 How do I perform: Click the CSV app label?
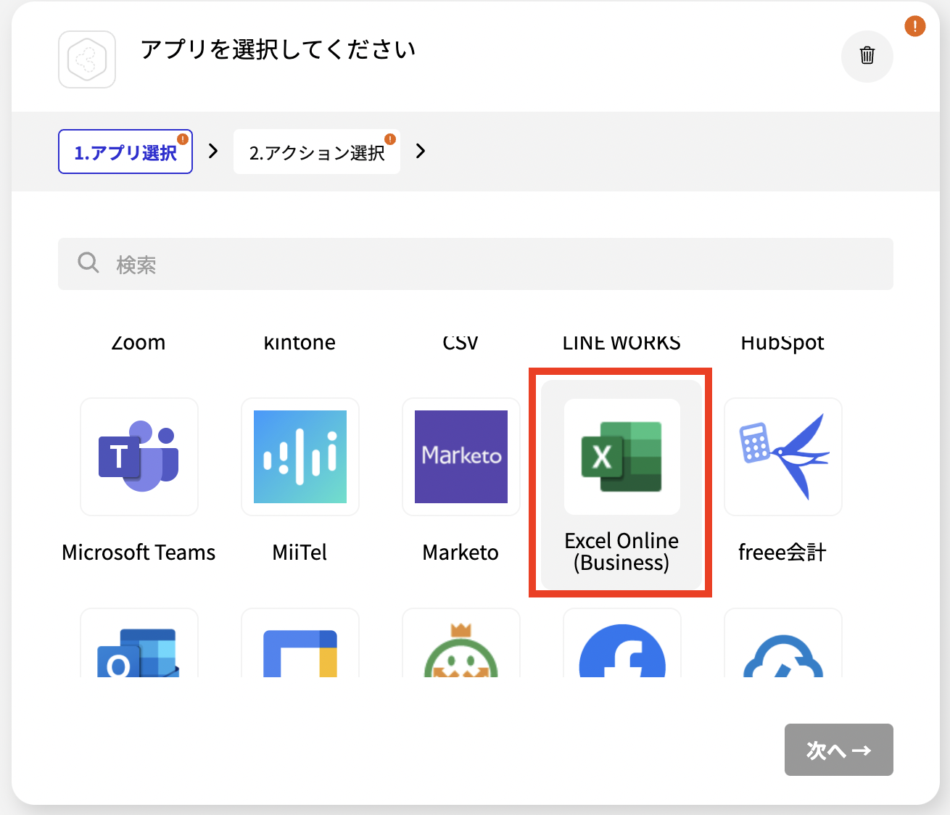[x=460, y=343]
